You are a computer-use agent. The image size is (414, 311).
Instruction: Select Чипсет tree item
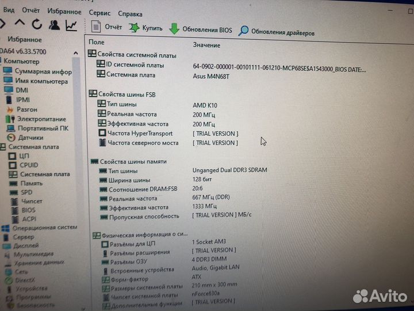tap(26, 201)
